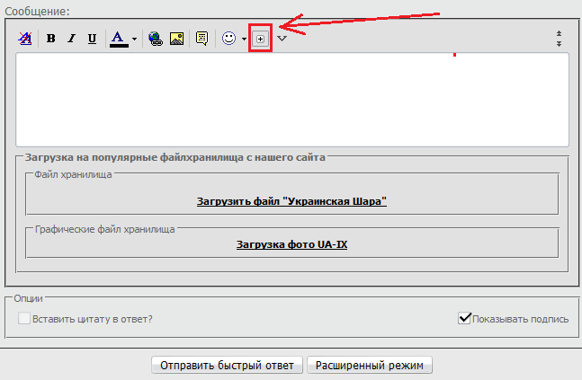
Task: Toggle italic formatting
Action: [x=71, y=39]
